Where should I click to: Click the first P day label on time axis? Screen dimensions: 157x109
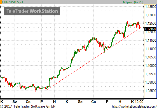pos(42,102)
